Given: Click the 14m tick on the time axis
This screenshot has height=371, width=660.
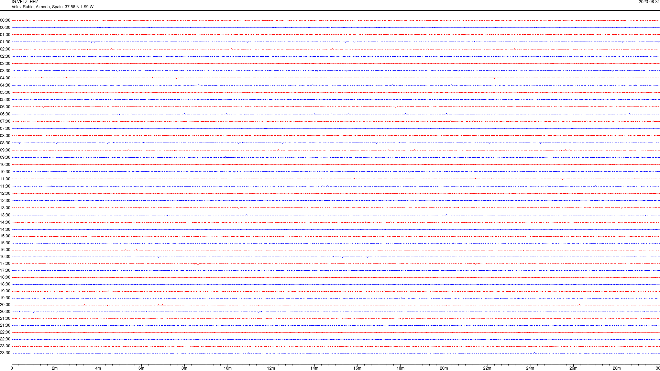Looking at the screenshot, I should coord(314,368).
